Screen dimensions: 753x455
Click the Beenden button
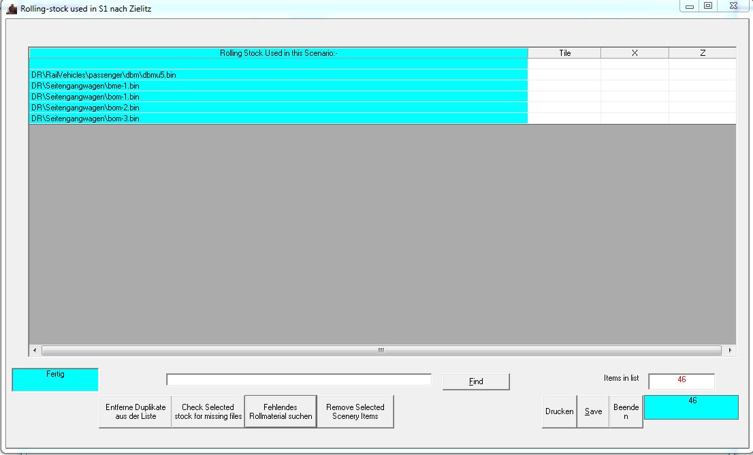tap(626, 411)
